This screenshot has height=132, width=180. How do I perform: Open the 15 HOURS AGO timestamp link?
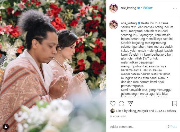(118, 116)
